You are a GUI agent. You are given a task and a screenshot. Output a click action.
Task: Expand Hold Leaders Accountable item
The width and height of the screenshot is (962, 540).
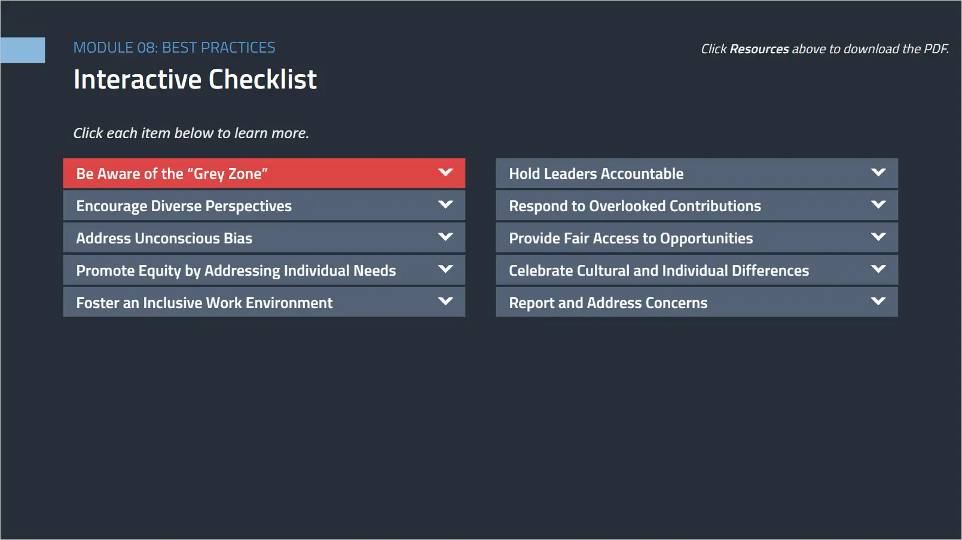(x=596, y=174)
